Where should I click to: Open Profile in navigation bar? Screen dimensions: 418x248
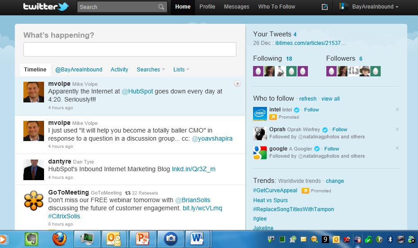207,7
